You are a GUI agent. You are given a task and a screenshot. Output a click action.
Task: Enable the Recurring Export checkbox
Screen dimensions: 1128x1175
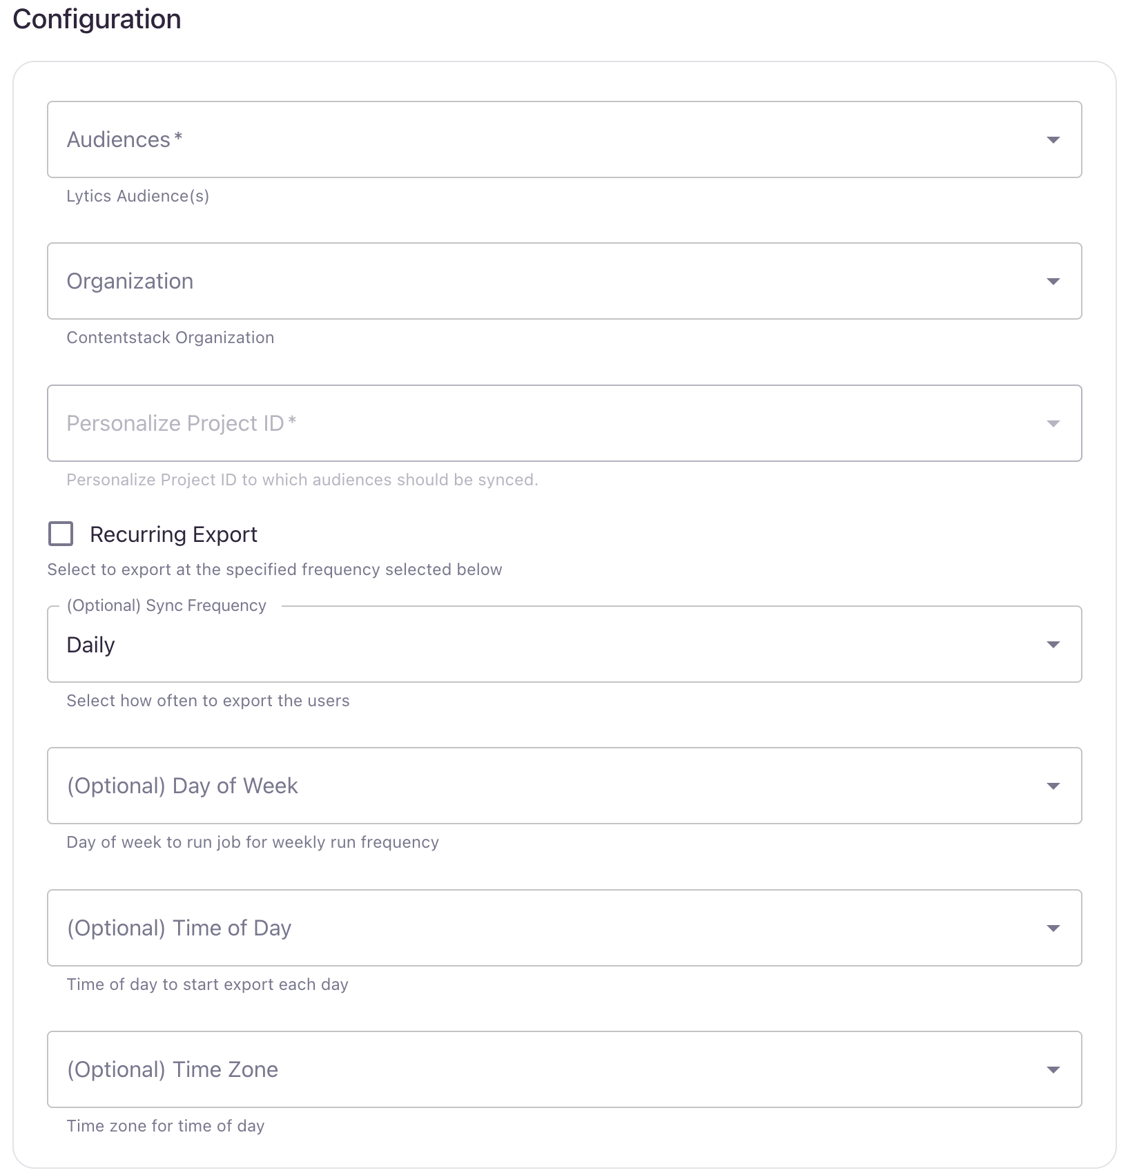[61, 534]
